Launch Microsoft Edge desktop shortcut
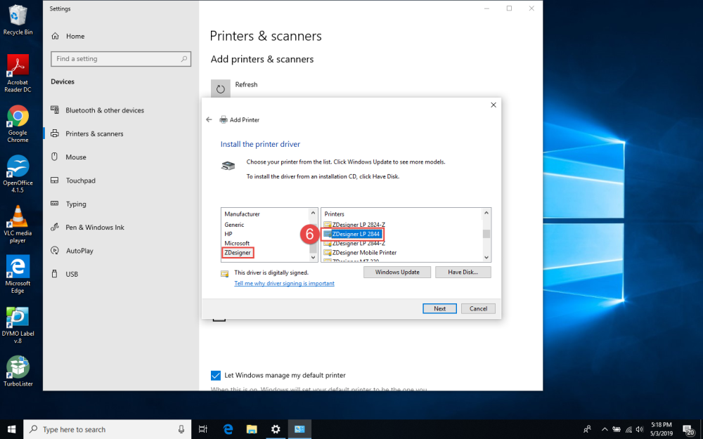This screenshot has width=703, height=439. 18,274
